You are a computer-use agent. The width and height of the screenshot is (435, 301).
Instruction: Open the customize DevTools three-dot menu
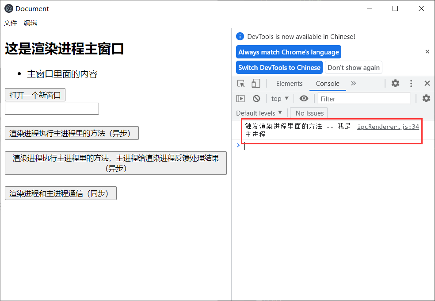point(411,83)
